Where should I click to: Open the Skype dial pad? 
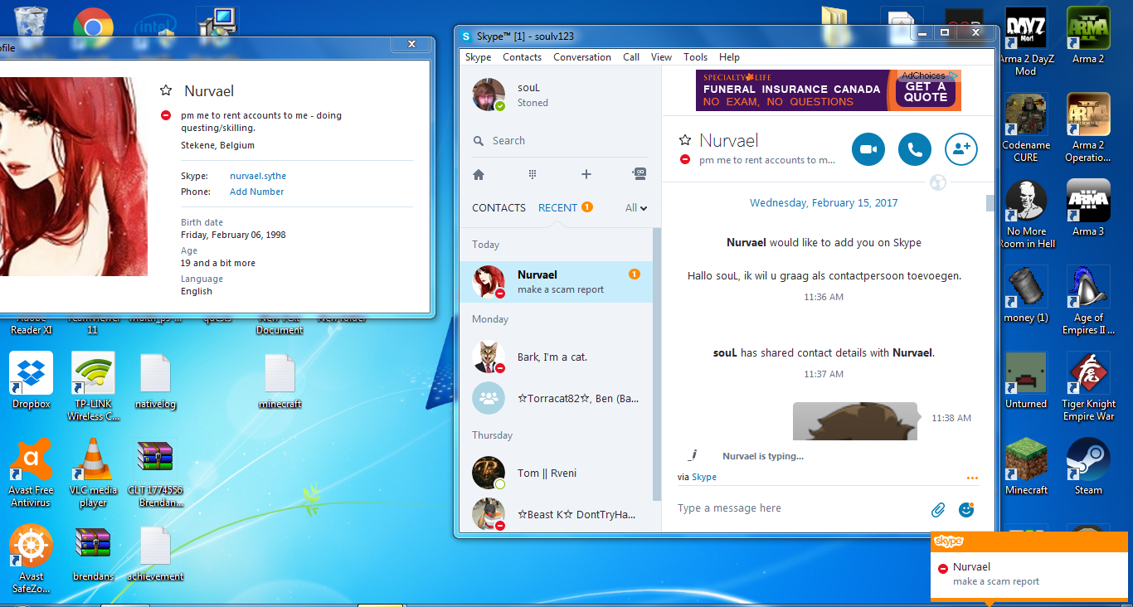tap(532, 174)
